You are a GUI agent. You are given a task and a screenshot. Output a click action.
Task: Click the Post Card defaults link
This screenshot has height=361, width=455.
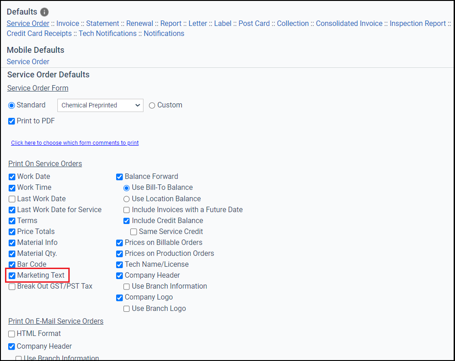pos(254,24)
